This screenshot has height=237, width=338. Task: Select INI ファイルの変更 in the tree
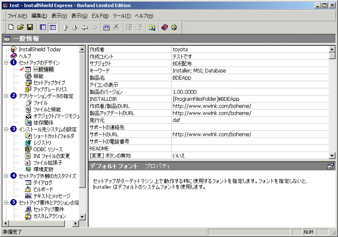[x=52, y=156]
